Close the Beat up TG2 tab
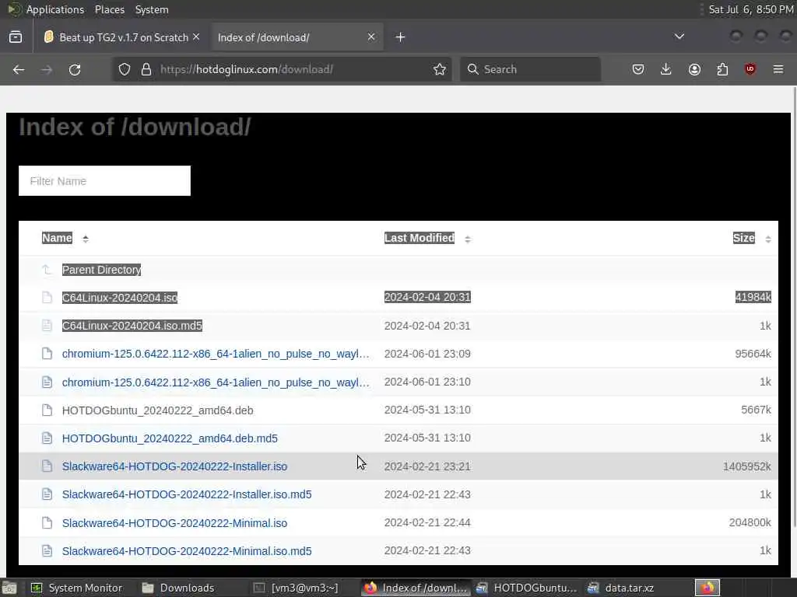Screen dimensions: 797x597 196,37
